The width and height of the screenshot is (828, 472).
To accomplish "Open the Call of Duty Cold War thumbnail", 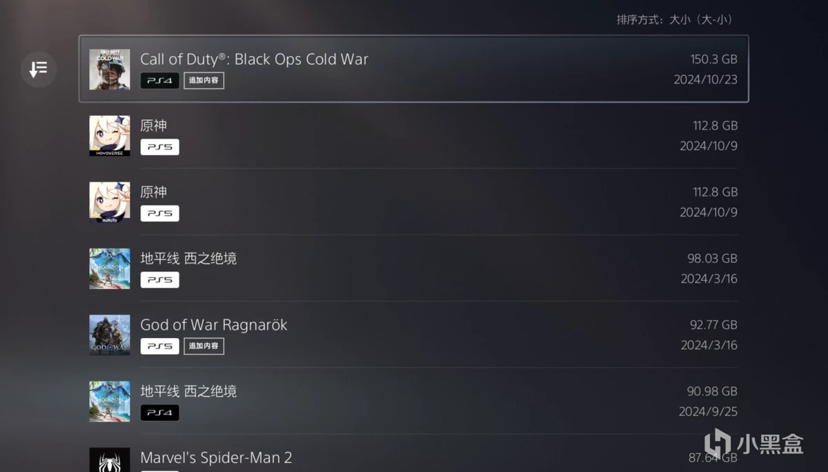I will click(x=110, y=69).
